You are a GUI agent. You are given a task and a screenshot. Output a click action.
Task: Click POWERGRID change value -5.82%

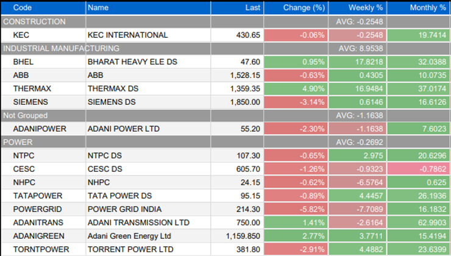(296, 209)
